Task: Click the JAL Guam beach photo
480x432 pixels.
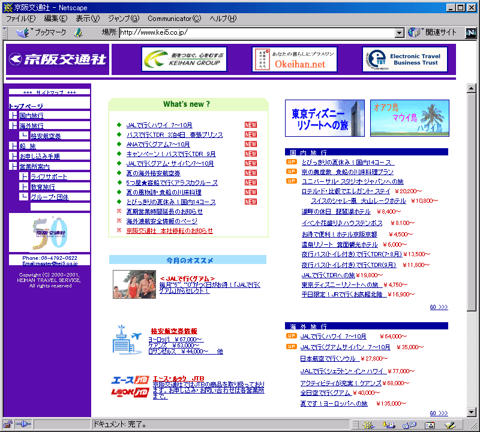Action: (x=134, y=284)
